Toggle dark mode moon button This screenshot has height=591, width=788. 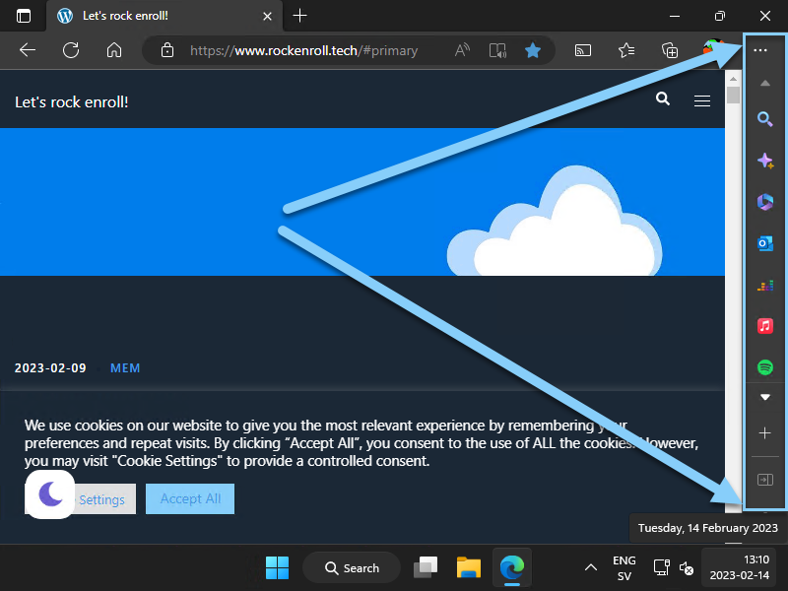click(x=50, y=494)
